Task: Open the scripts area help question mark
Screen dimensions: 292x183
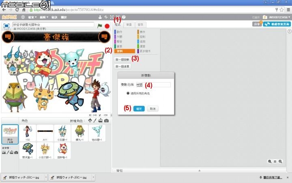Action: (290, 31)
